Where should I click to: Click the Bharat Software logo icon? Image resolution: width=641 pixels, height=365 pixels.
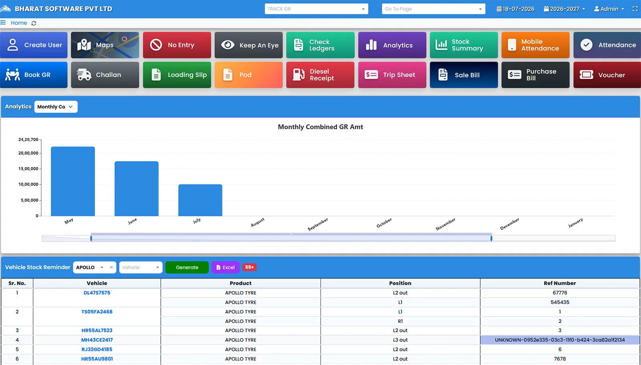coord(6,8)
